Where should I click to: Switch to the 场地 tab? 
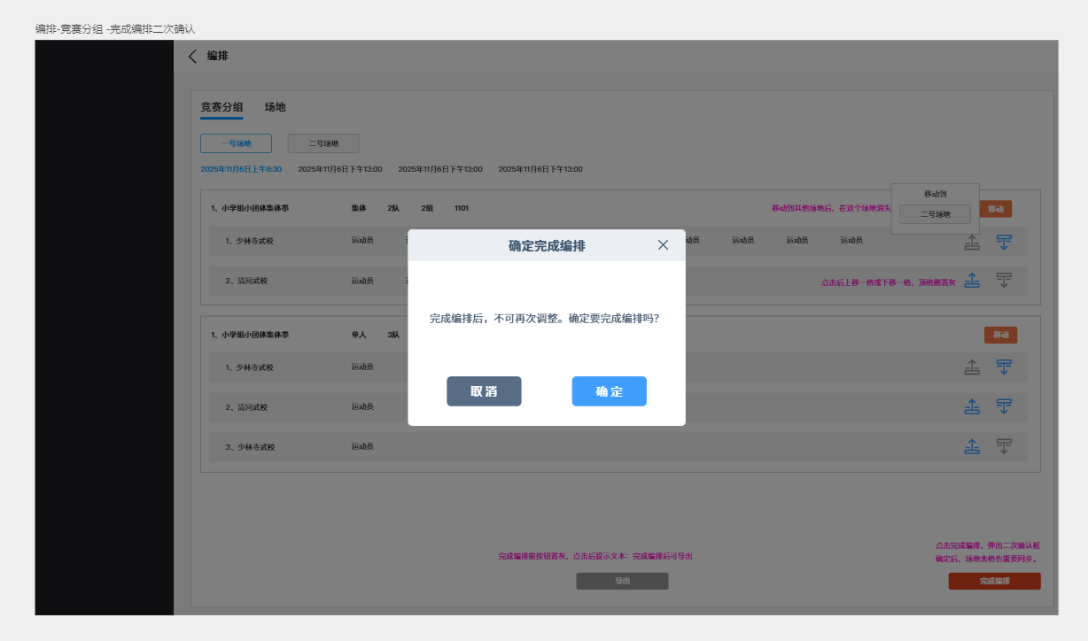pos(275,107)
